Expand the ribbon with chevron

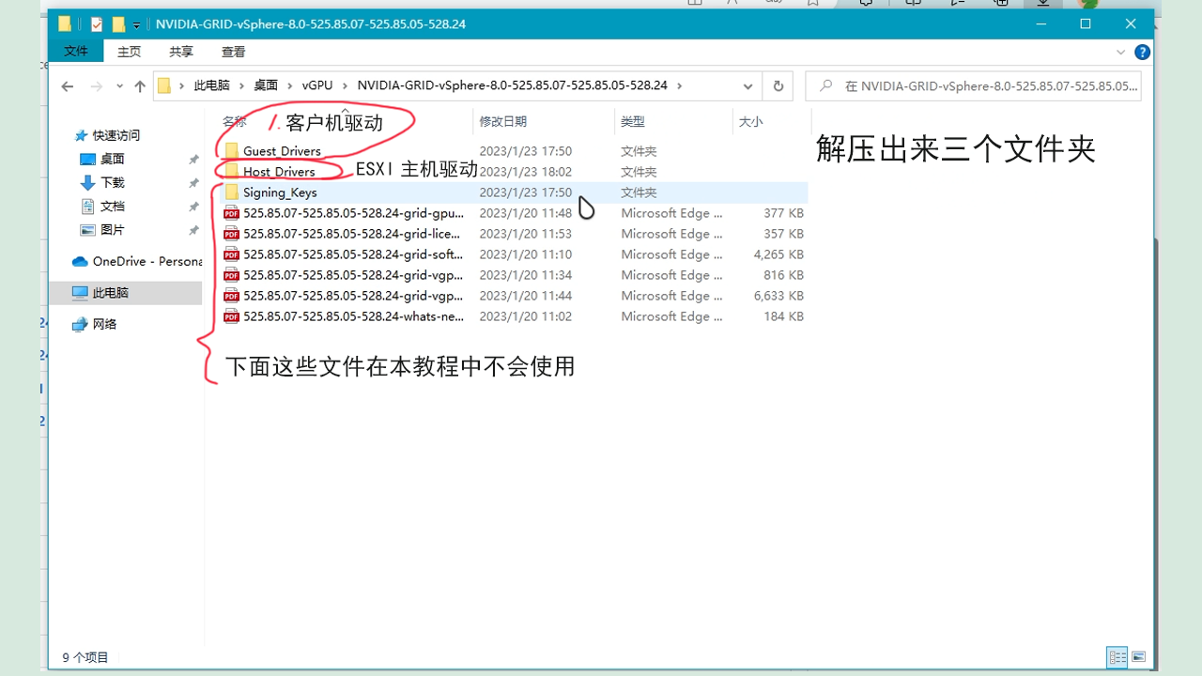(1121, 53)
